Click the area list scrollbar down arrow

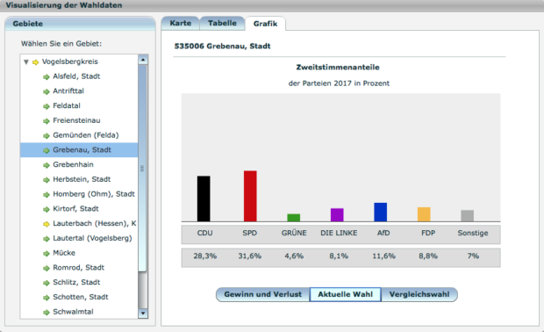(x=143, y=314)
